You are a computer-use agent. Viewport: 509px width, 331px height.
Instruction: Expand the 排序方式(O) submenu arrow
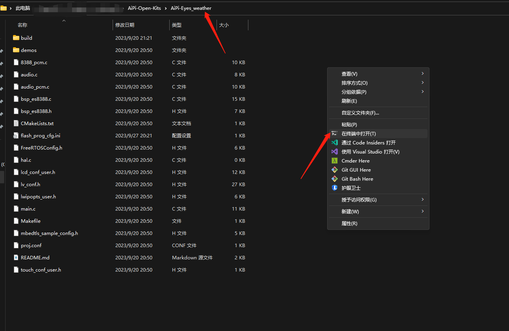coord(422,83)
